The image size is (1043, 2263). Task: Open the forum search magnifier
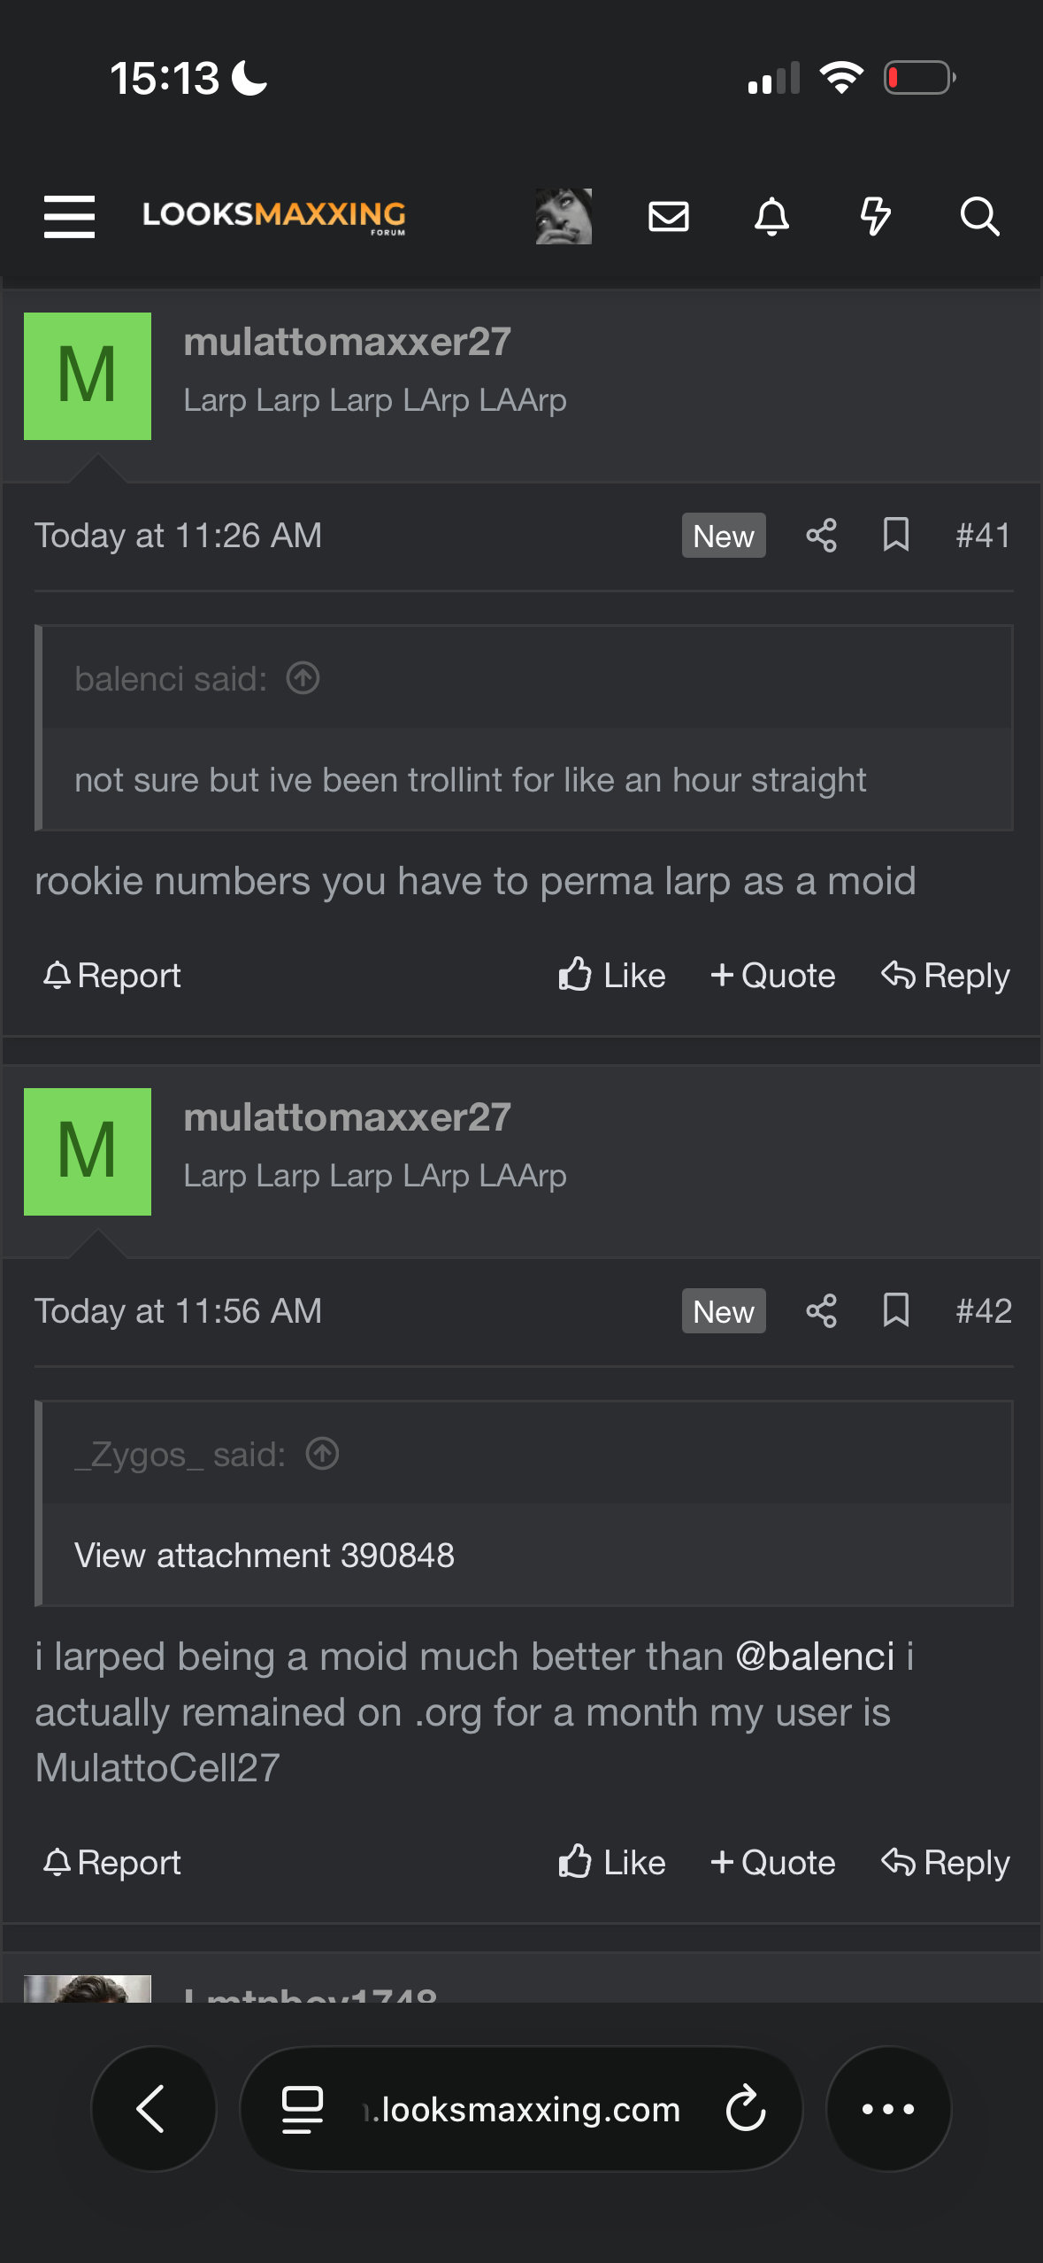tap(979, 217)
